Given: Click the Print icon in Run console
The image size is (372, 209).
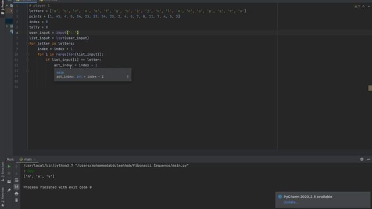Looking at the screenshot, I should [16, 193].
